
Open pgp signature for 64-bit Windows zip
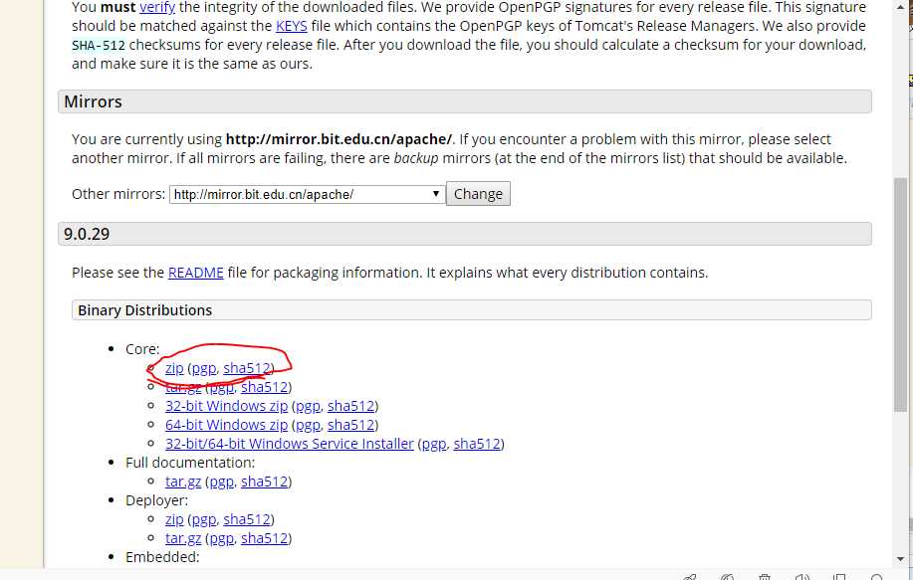pyautogui.click(x=308, y=426)
